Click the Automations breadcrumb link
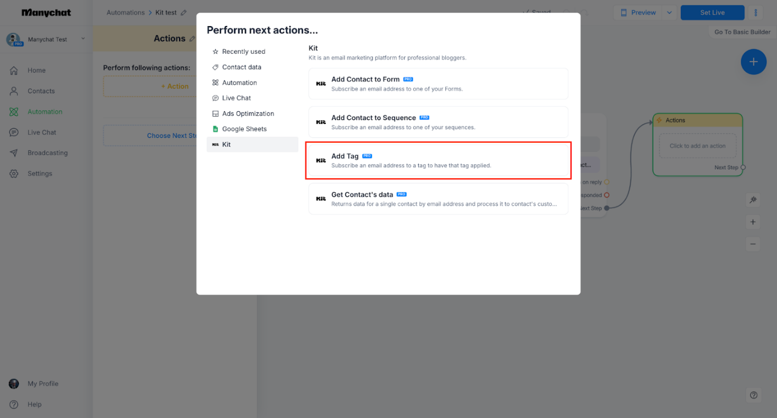Viewport: 777px width, 418px height. (125, 12)
